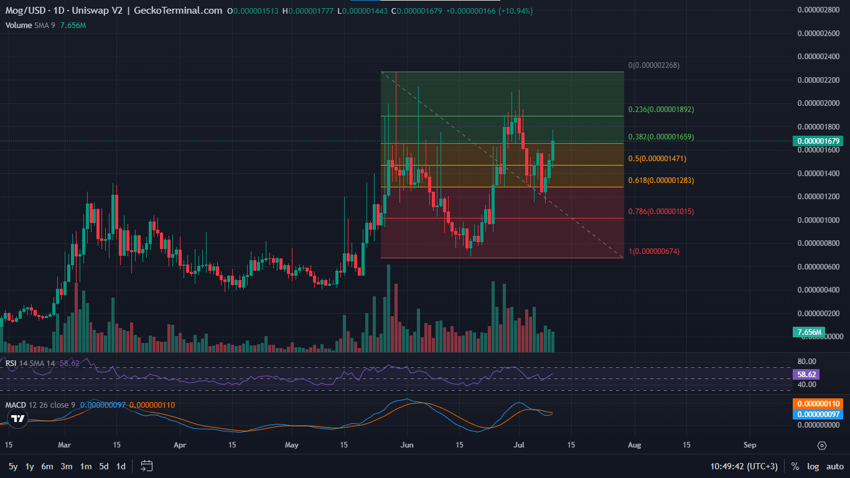This screenshot has height=478, width=850.
Task: Select the Fib 0.786 level label
Action: pyautogui.click(x=660, y=211)
